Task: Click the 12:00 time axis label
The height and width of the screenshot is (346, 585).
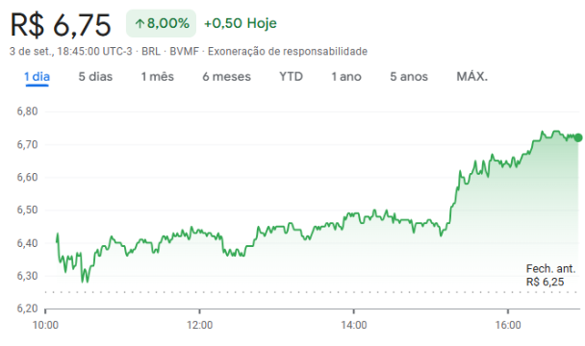Action: [x=199, y=325]
